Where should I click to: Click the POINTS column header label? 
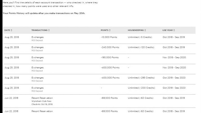coord(105,30)
